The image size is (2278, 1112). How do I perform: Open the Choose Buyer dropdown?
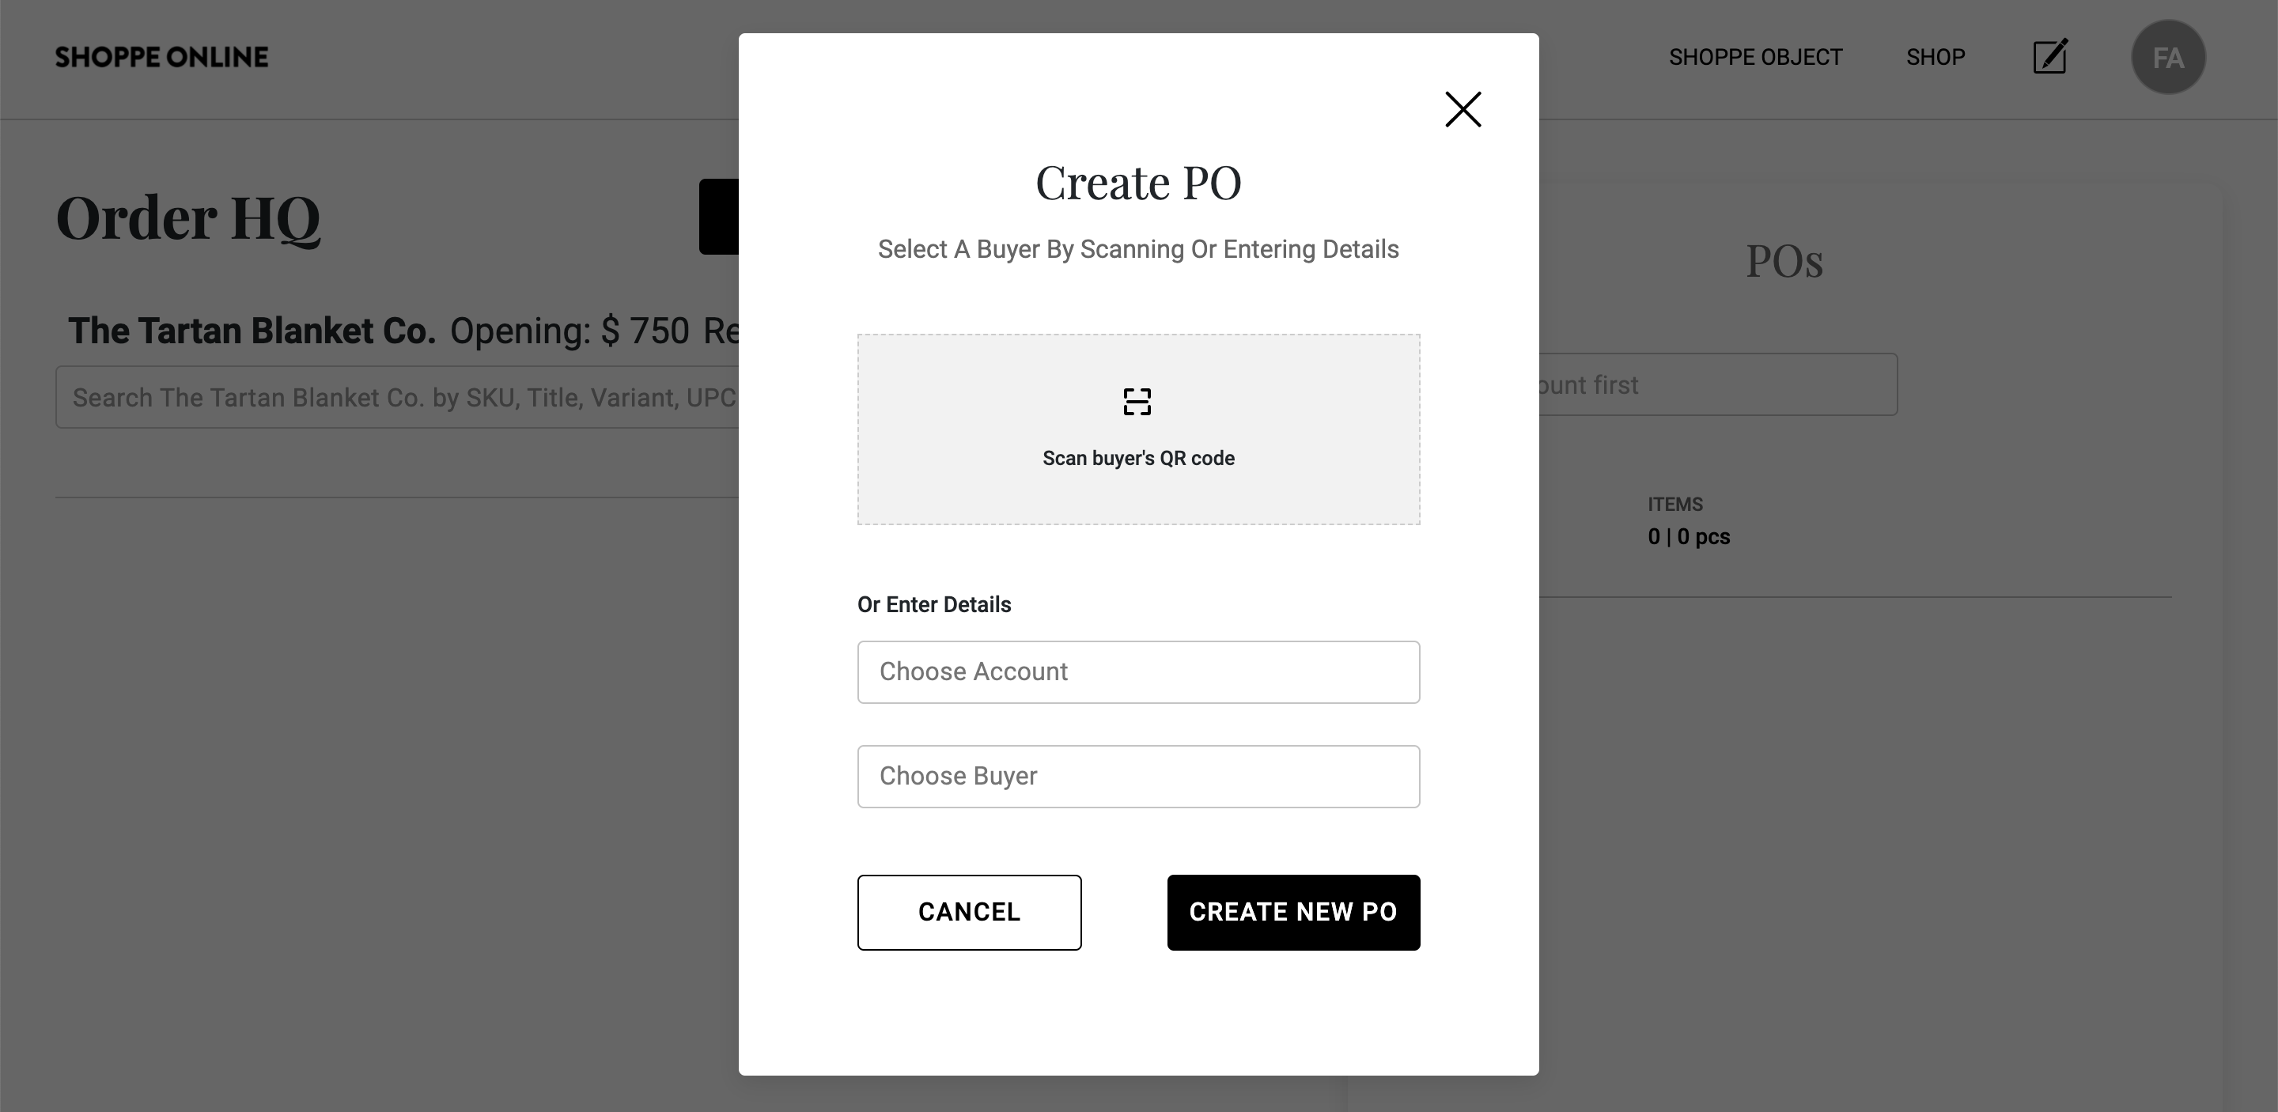tap(1138, 776)
